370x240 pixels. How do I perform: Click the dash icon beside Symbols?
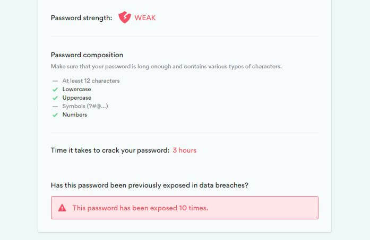tap(55, 106)
